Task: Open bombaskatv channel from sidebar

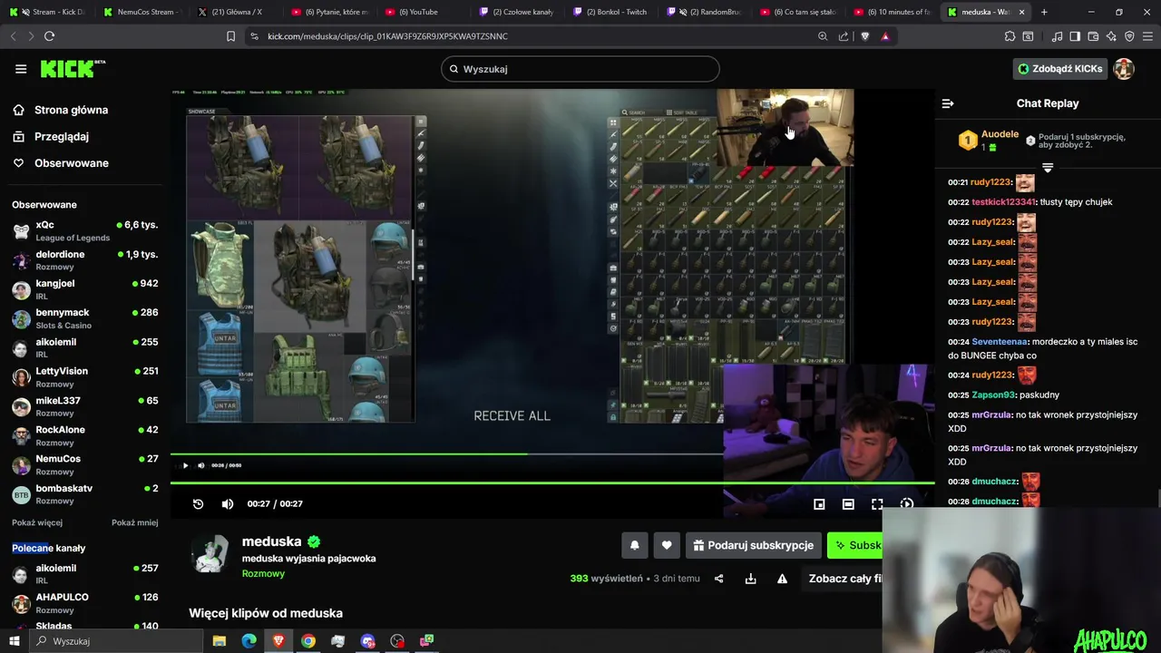Action: pyautogui.click(x=85, y=494)
